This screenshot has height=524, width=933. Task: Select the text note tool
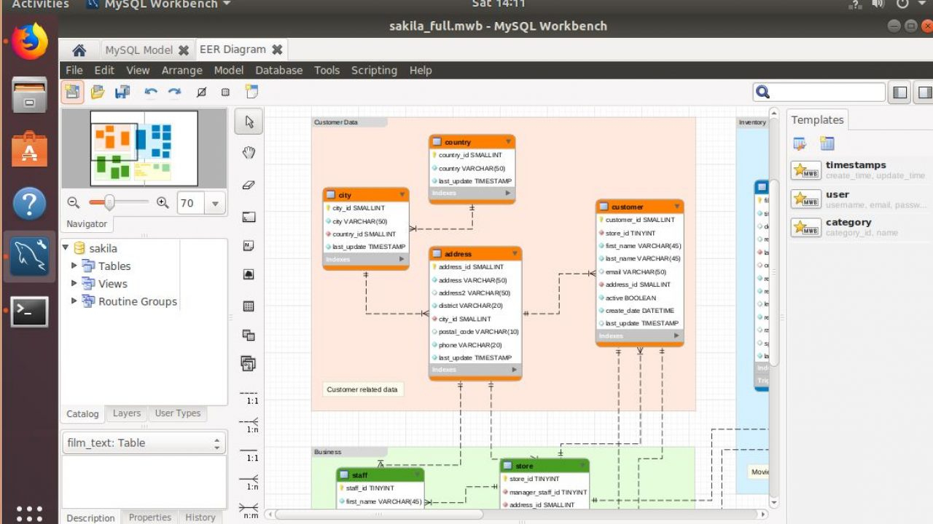tap(249, 246)
